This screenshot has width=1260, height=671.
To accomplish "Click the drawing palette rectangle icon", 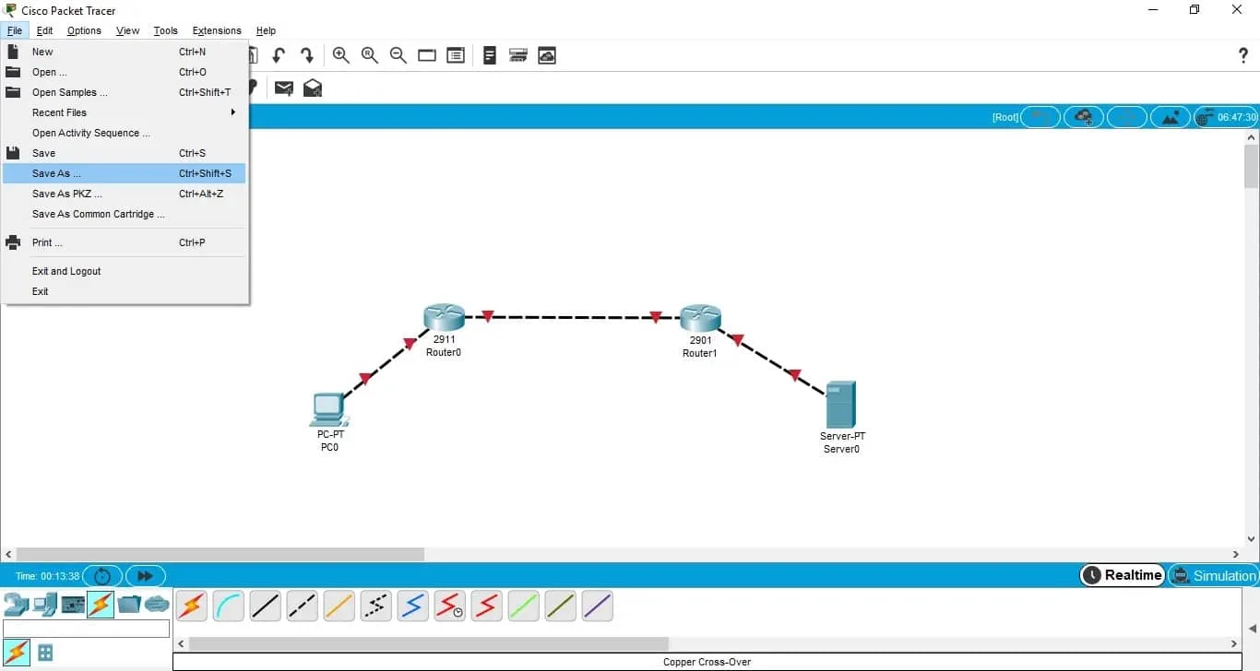I will coord(427,55).
